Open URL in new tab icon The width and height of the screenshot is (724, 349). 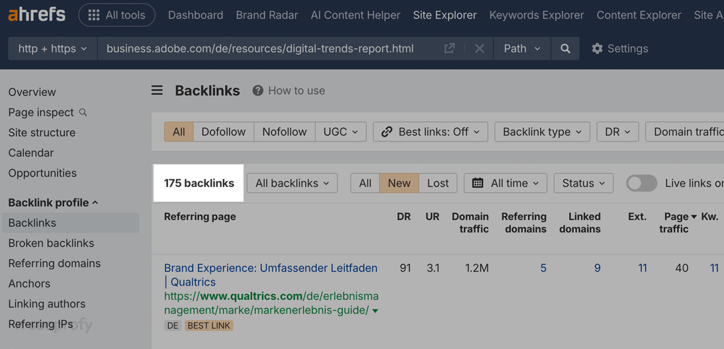coord(449,48)
